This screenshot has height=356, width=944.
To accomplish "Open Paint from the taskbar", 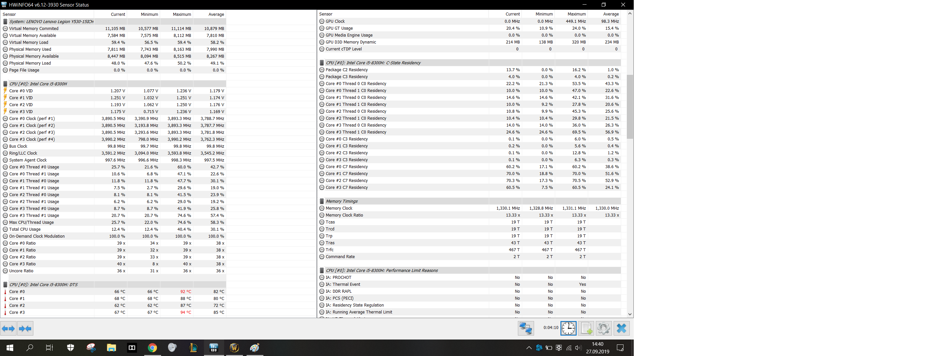I will (x=255, y=347).
